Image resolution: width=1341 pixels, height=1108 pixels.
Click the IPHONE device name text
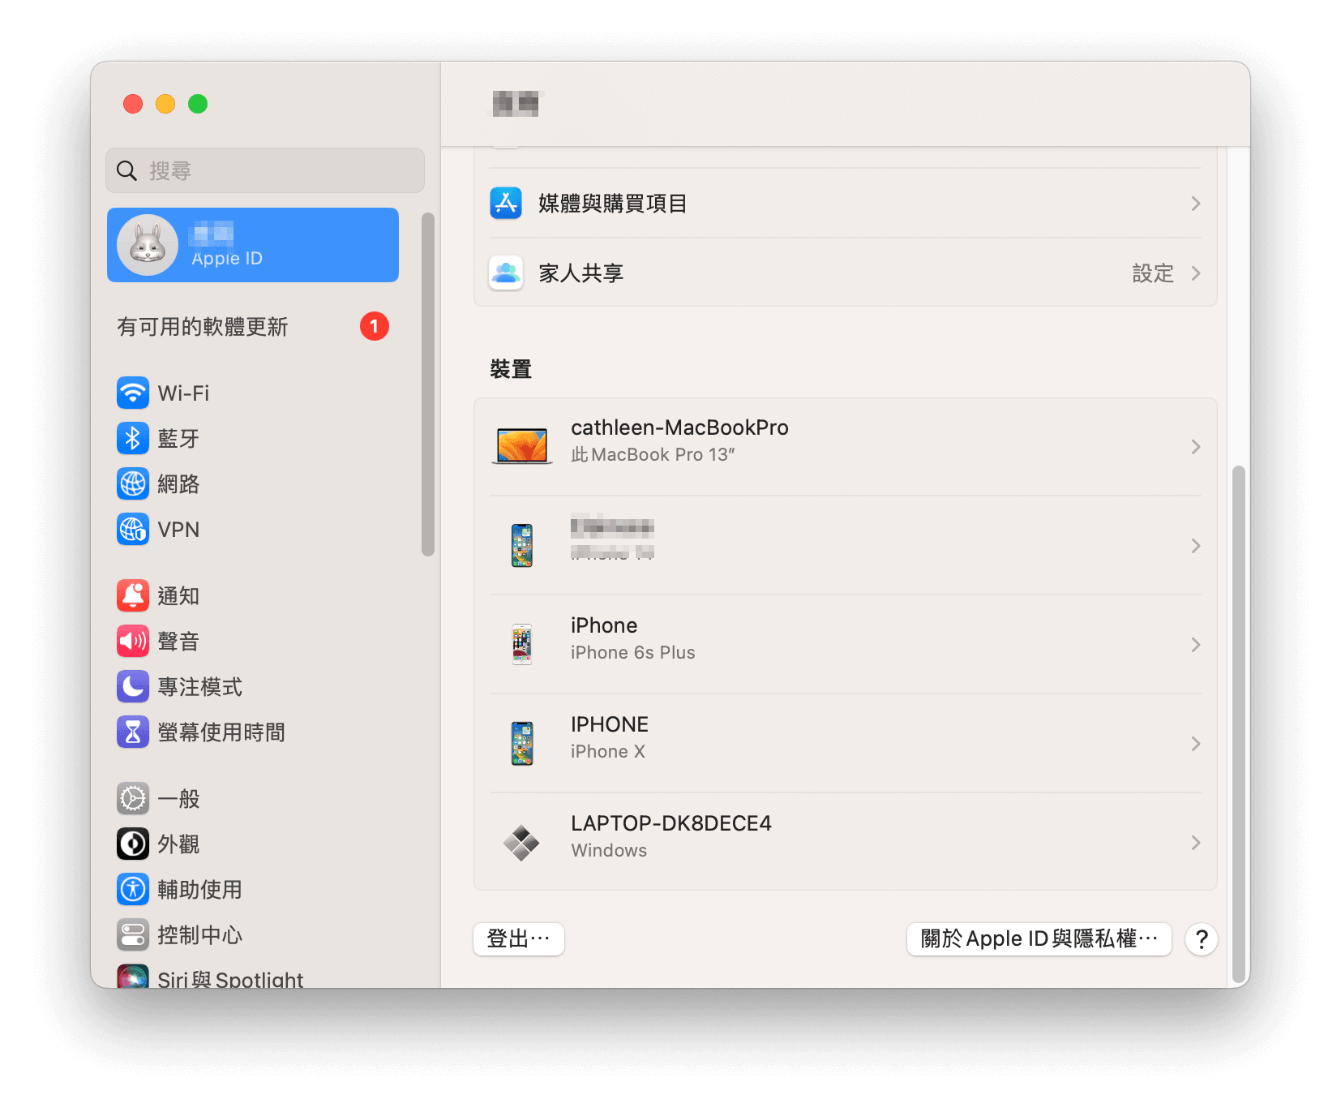610,724
